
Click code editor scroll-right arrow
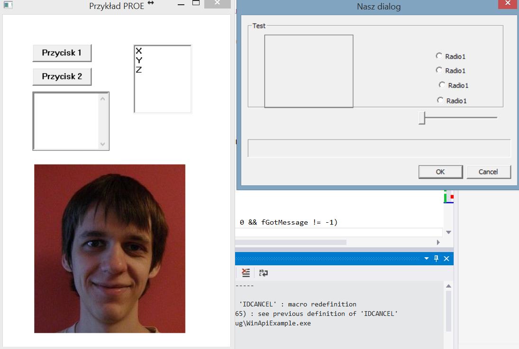(438, 242)
